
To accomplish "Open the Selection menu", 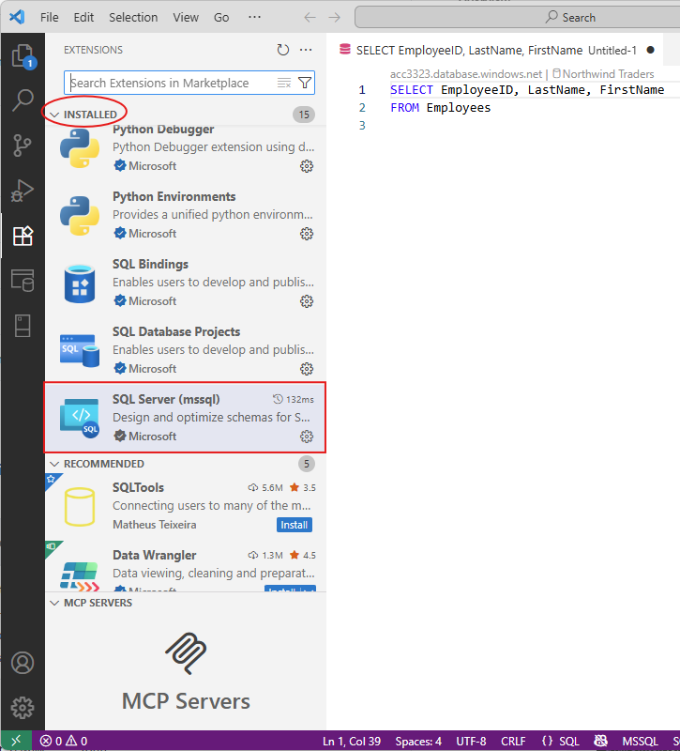I will (x=133, y=18).
